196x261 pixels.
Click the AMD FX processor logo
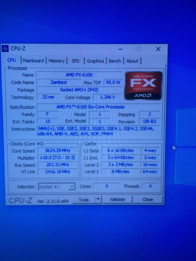point(143,86)
